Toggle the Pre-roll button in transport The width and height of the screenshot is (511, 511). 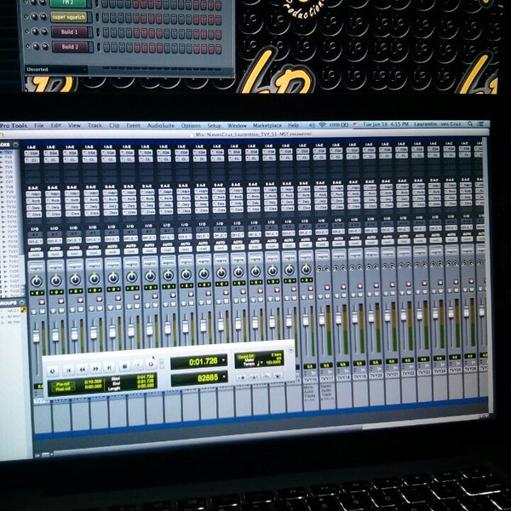[x=60, y=382]
